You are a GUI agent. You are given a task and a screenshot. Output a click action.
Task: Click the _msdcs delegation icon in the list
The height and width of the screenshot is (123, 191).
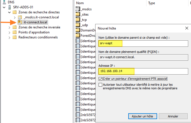[78, 9]
